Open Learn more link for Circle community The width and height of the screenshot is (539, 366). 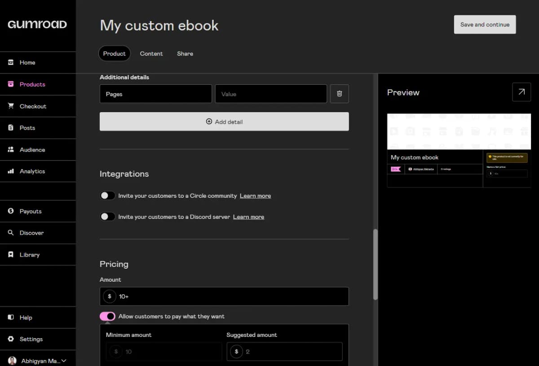(x=255, y=196)
